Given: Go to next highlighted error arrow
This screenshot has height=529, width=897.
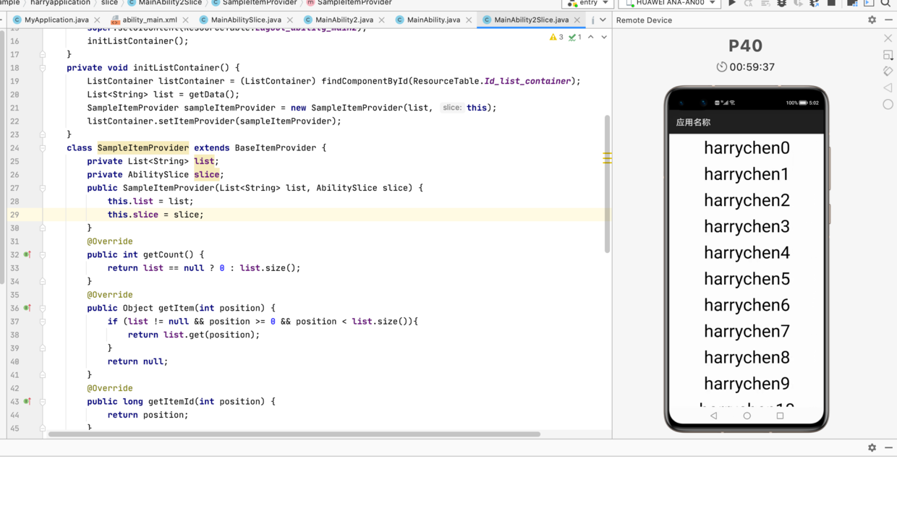Looking at the screenshot, I should 604,37.
